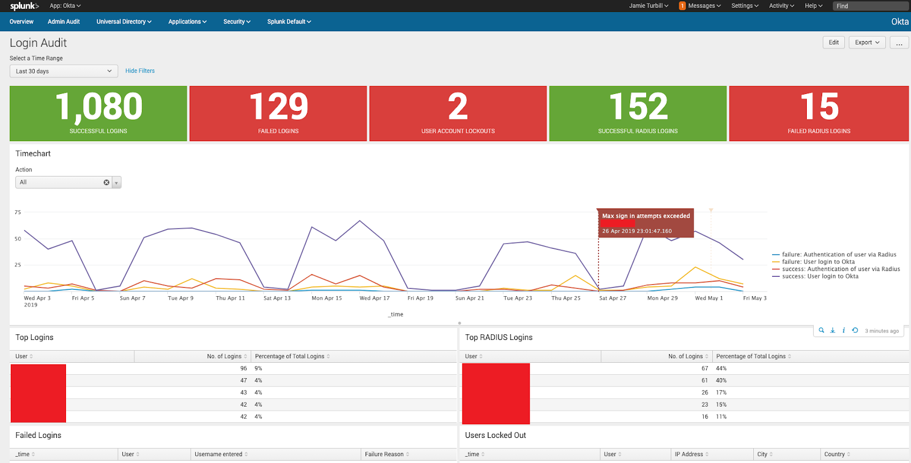Viewport: 911px width, 463px height.
Task: Sort Top Logins by Percentage of Total Logins
Action: 354,357
